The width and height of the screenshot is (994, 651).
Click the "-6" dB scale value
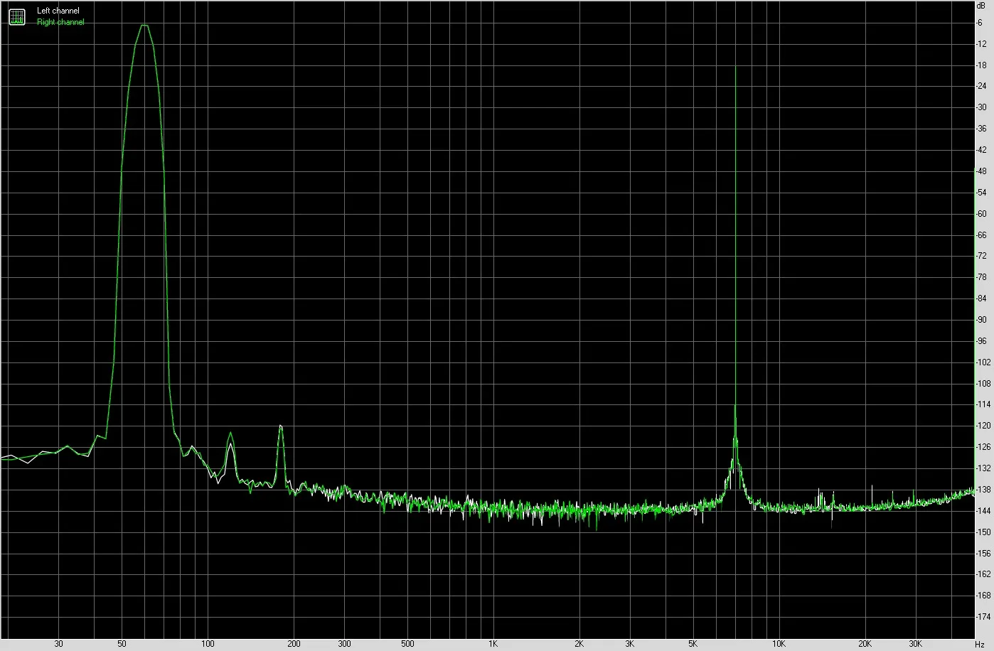click(x=980, y=23)
